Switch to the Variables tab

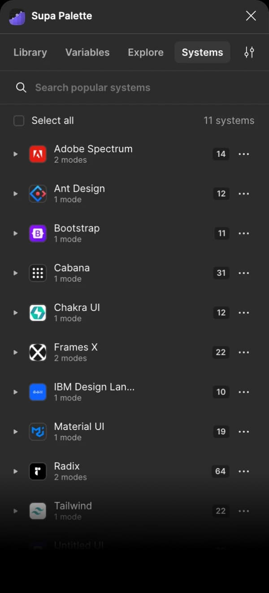(87, 52)
